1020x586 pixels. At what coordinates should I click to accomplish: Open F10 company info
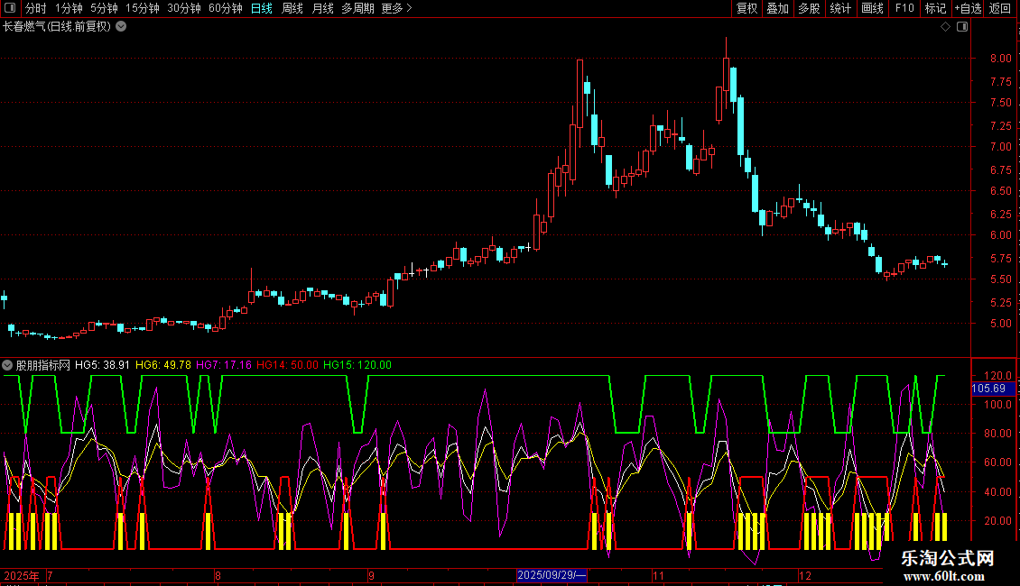coord(904,8)
